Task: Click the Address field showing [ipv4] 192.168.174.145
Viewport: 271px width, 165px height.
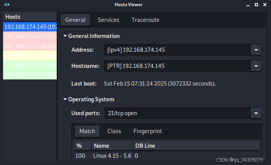Action: (177, 50)
